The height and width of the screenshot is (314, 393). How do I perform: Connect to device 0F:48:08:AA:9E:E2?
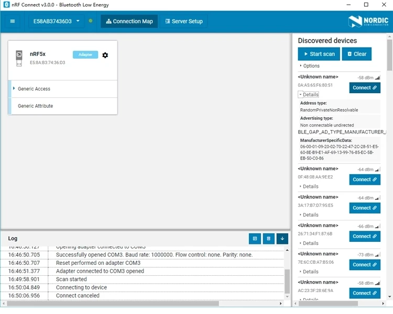365,180
